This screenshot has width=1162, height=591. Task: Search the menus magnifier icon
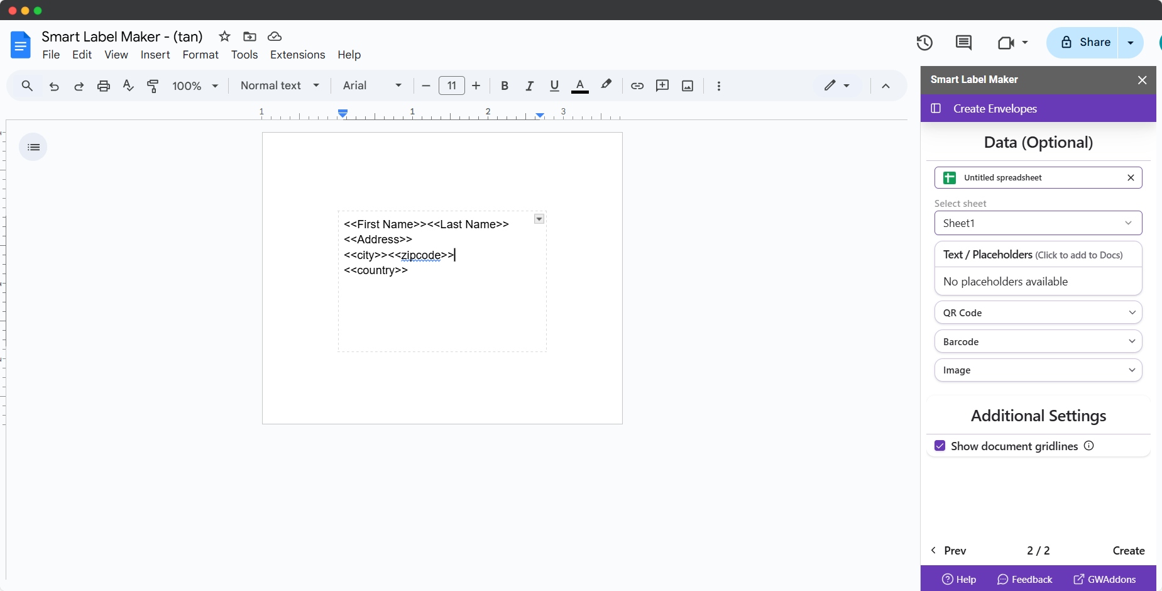coord(27,86)
